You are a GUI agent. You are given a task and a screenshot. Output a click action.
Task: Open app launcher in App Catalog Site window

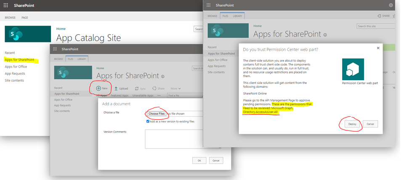(5, 5)
